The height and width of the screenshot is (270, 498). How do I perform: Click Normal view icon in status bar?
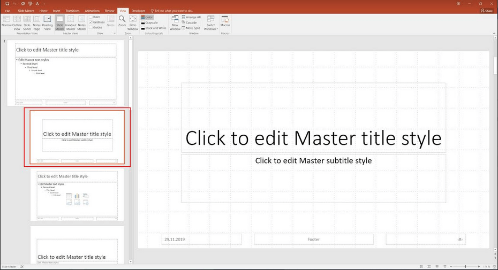tap(421, 266)
